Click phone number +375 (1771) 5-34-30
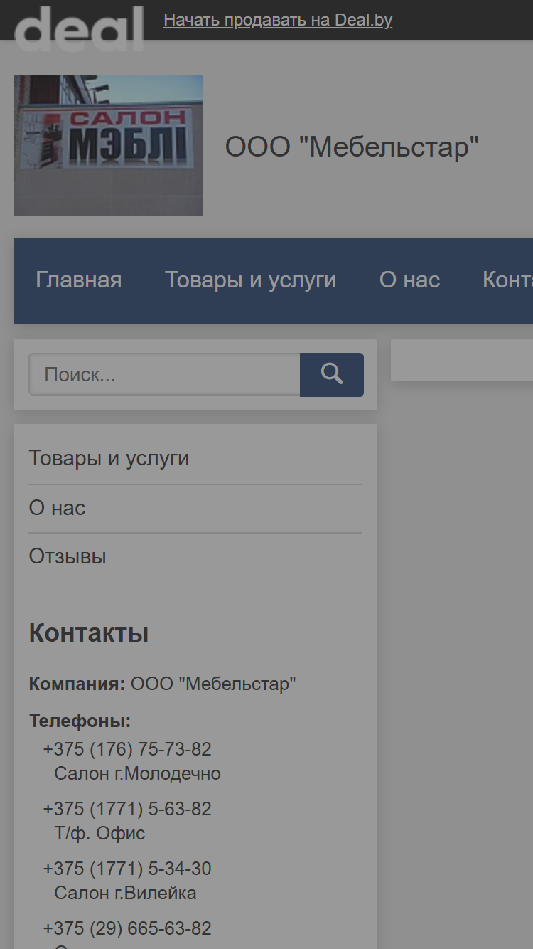 (127, 869)
